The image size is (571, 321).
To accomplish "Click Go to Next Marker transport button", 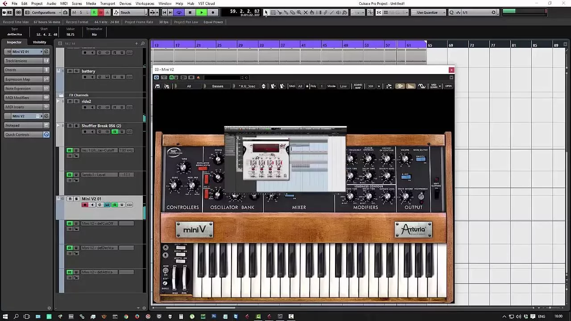I will click(170, 12).
